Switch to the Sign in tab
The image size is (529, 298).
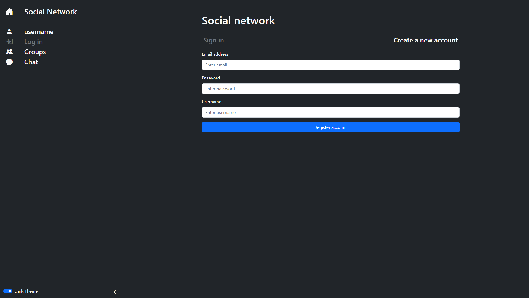pyautogui.click(x=214, y=40)
